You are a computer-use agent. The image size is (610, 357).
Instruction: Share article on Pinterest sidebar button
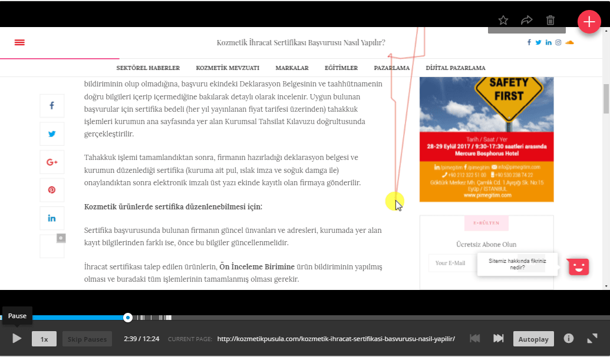[52, 190]
